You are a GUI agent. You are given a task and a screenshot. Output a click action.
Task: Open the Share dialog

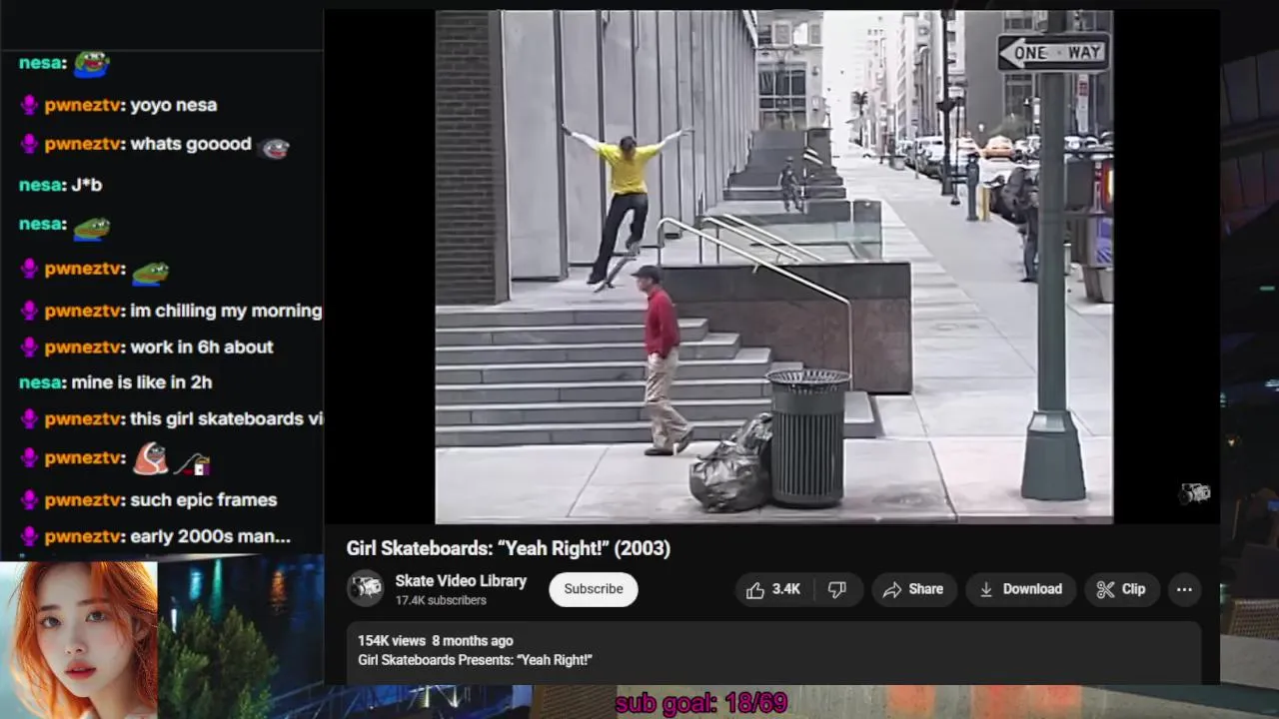(x=913, y=589)
